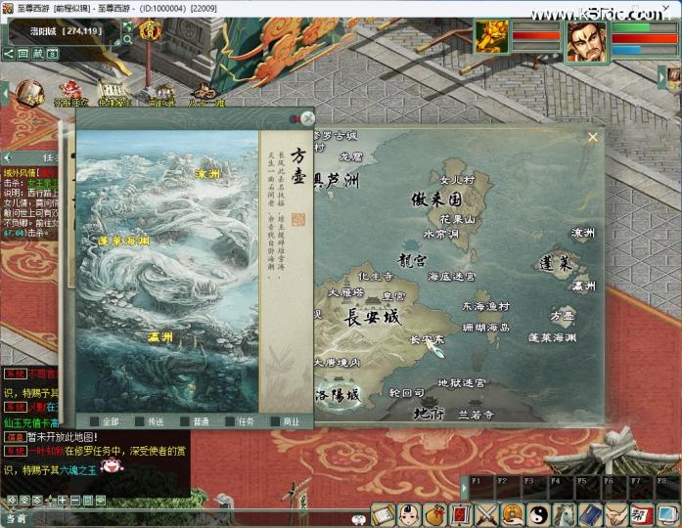Click 龍宫 on the world map
The height and width of the screenshot is (528, 682).
412,261
